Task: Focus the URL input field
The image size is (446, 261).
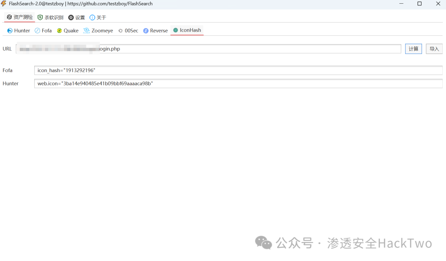Action: (x=209, y=49)
